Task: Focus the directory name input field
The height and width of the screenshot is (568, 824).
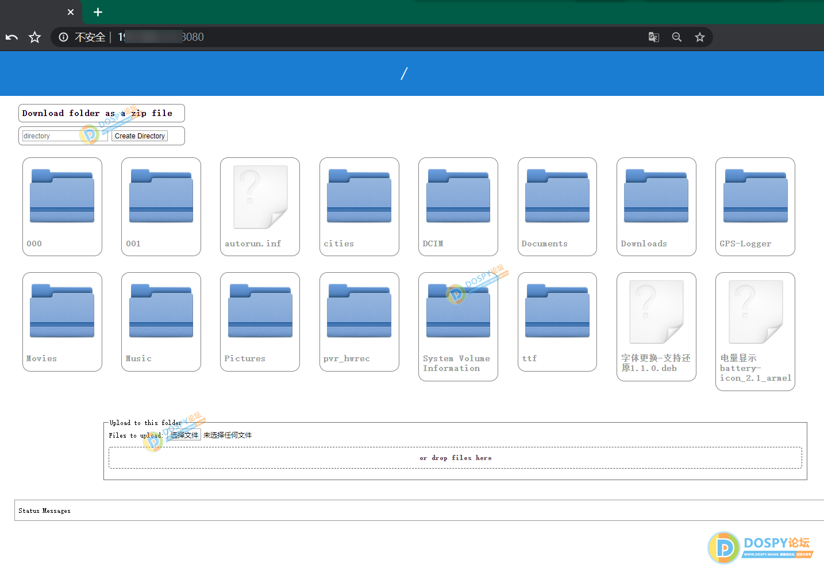Action: point(64,136)
